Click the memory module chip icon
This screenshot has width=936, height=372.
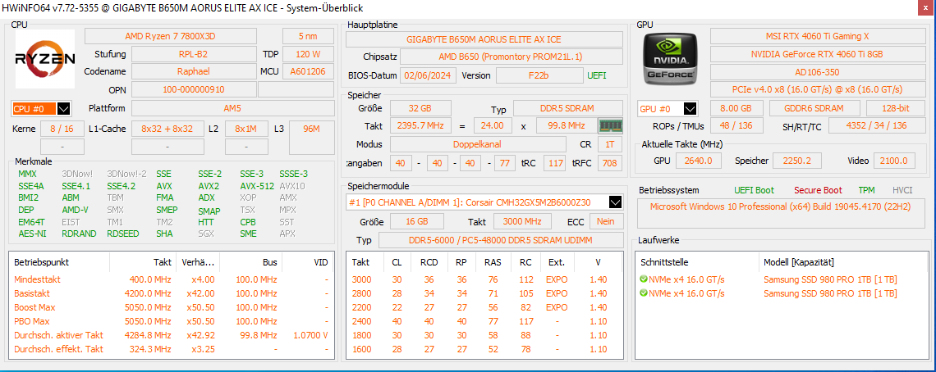pyautogui.click(x=611, y=126)
